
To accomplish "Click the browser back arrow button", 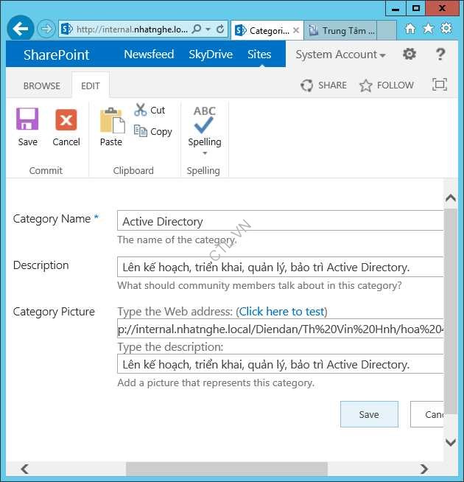I will click(x=21, y=29).
